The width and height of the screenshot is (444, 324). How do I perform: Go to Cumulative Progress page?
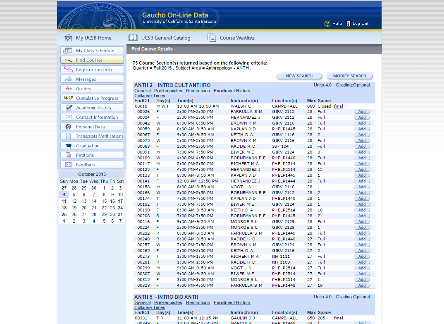tap(92, 98)
